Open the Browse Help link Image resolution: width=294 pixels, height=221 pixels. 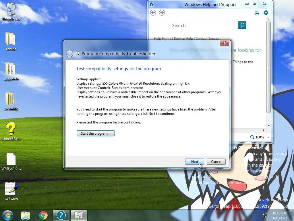[x=183, y=39]
